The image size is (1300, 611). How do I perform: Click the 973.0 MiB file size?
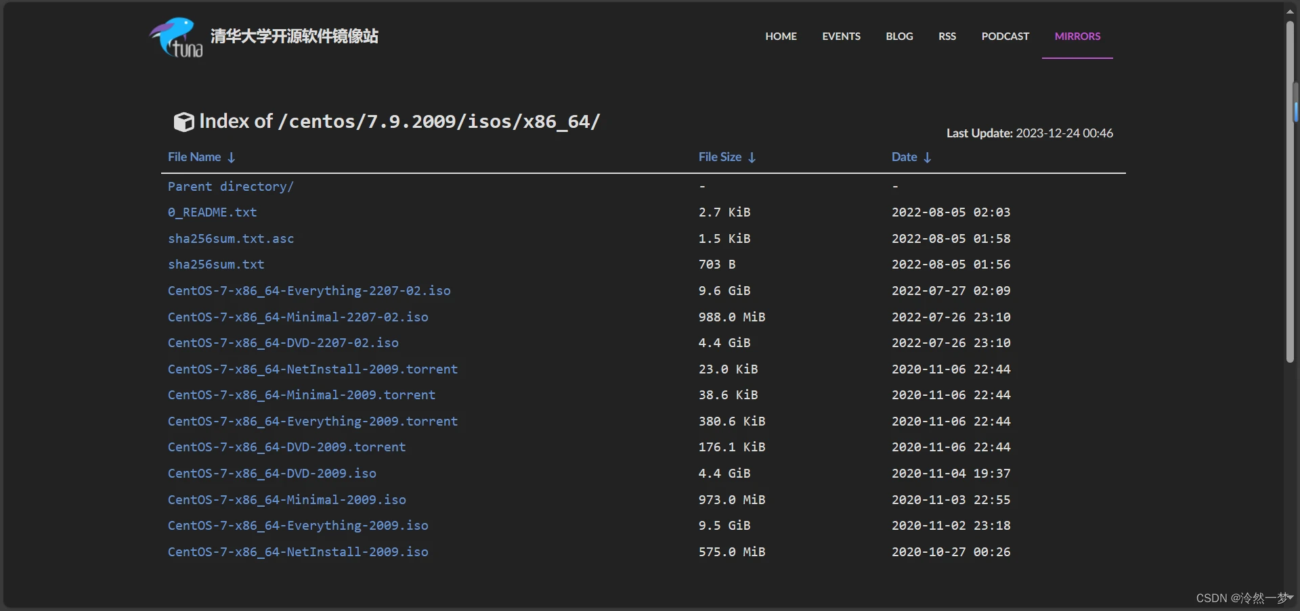(732, 500)
